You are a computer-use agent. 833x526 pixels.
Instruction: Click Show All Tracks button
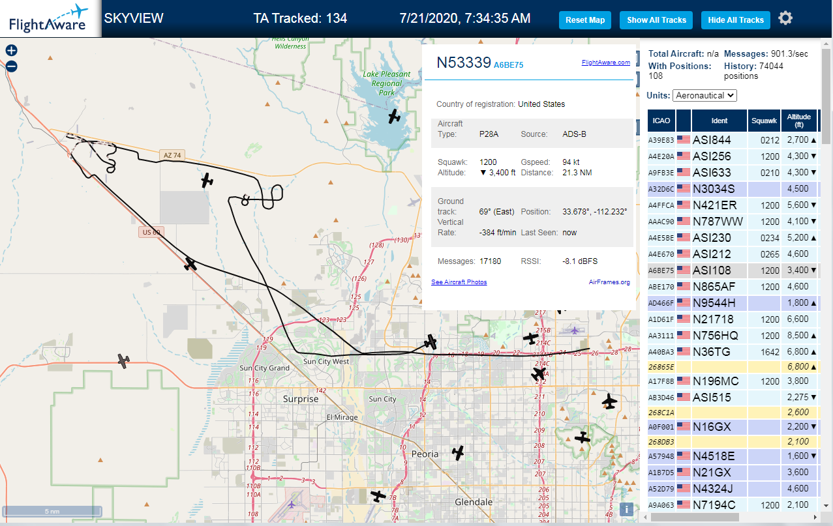click(x=656, y=20)
